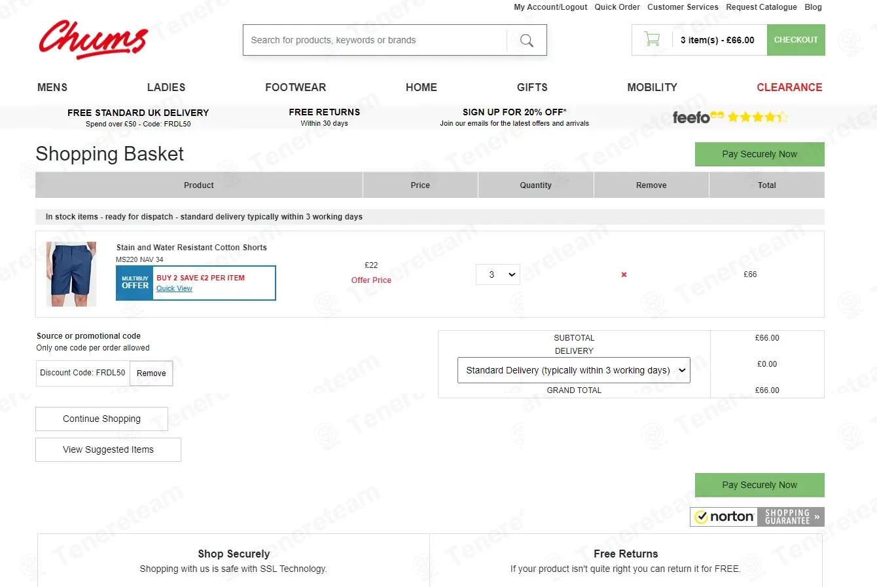Click the Discount Code: FRDL50 text

coord(82,373)
